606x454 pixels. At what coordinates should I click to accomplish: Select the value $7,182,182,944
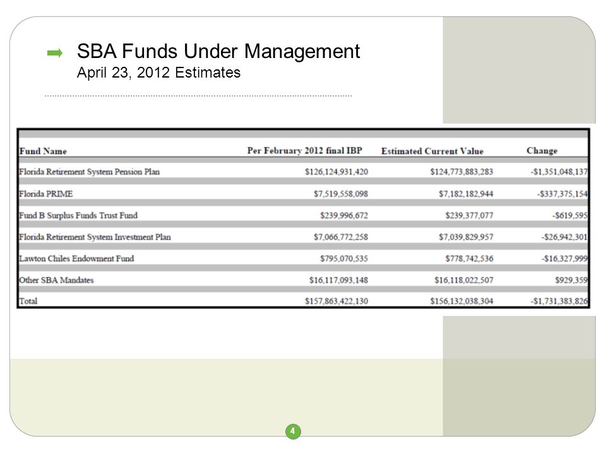tap(466, 194)
